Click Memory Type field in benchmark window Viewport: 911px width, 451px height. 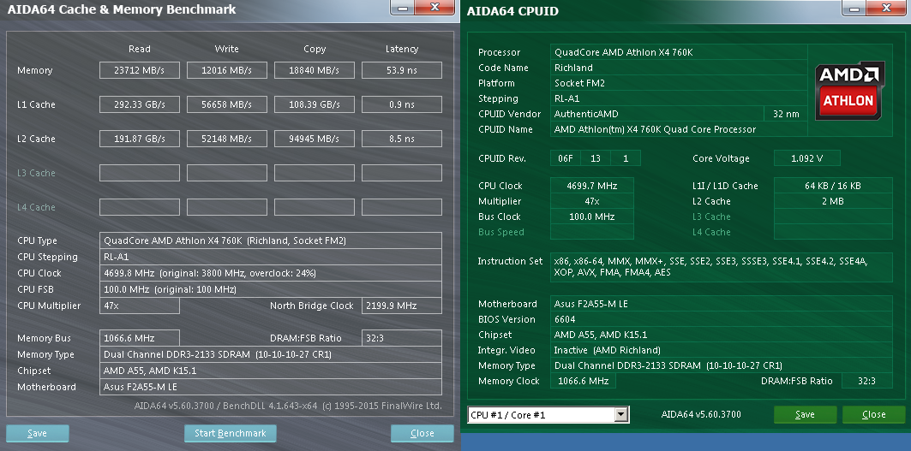[271, 354]
